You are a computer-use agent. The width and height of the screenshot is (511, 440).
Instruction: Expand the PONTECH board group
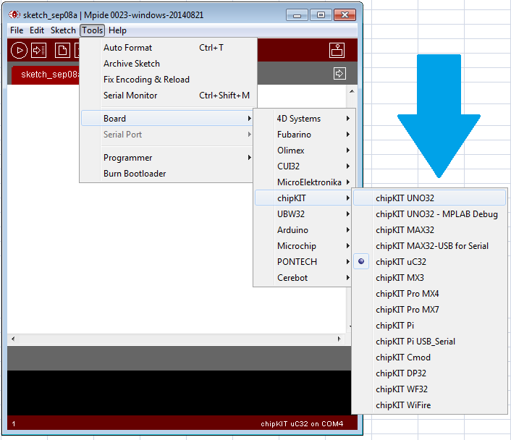point(303,262)
